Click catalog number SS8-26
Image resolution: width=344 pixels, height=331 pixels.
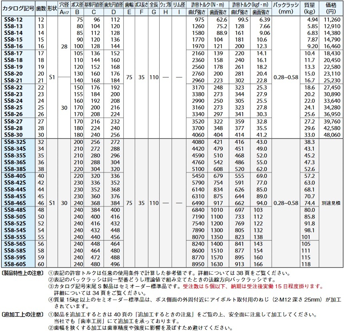tap(13, 114)
